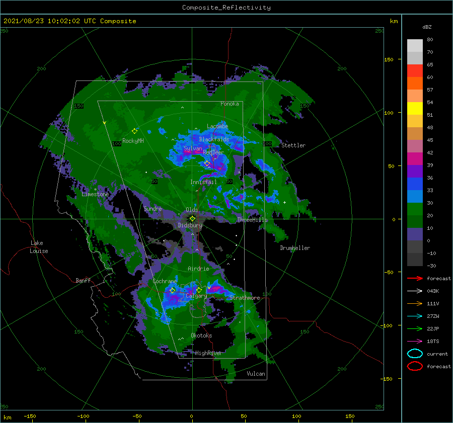Screen dimensions: 453x423
Task: Click the dBZ legend heading
Action: coord(427,27)
